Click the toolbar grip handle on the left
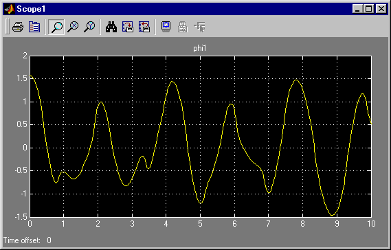This screenshot has height=250, width=391. (7, 27)
